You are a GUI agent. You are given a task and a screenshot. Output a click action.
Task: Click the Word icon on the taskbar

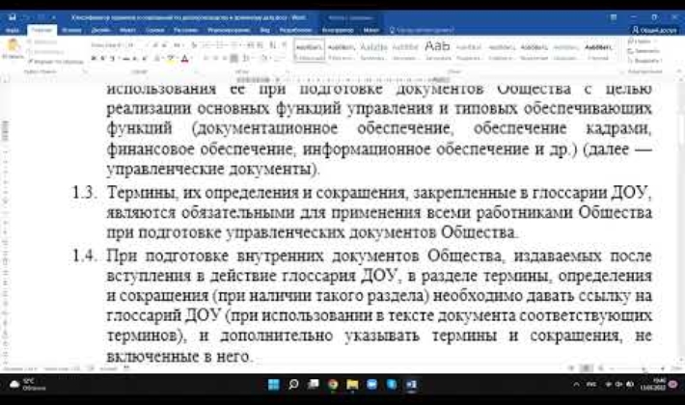pos(412,385)
